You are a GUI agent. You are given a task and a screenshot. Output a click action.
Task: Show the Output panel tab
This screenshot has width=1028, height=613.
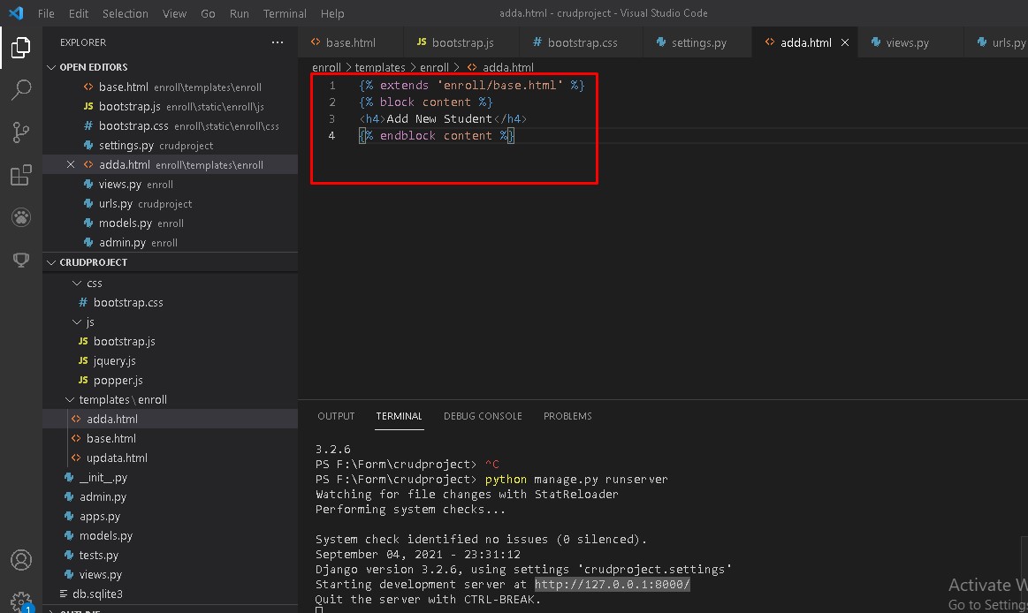tap(336, 417)
